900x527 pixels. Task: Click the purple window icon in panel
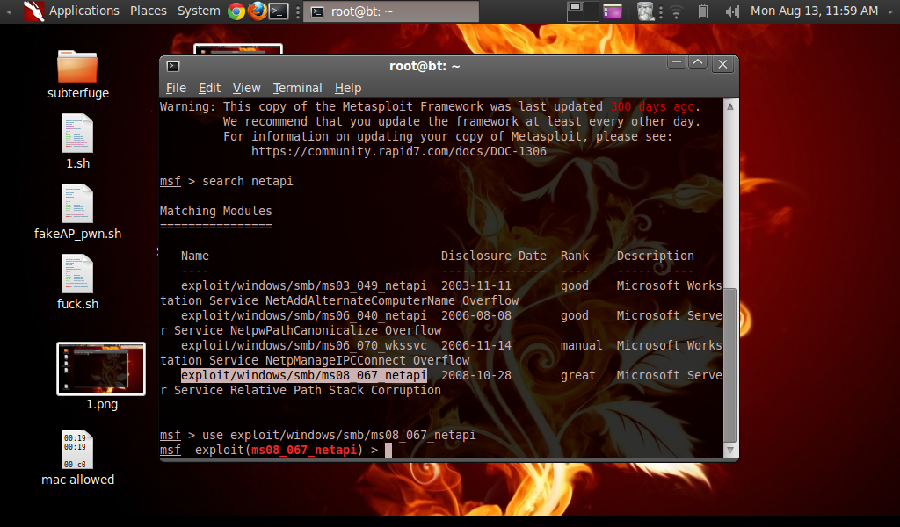click(x=612, y=11)
